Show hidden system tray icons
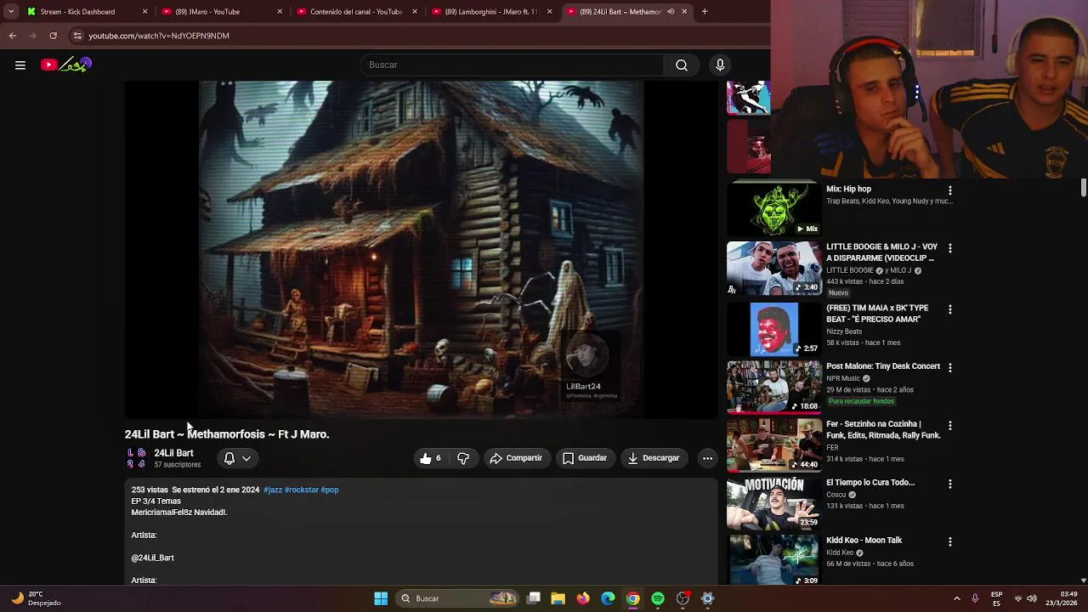Screen dimensions: 1088x612 [957, 598]
